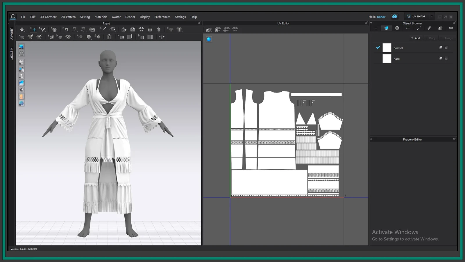465x262 pixels.
Task: Open the Materials menu
Action: [101, 17]
